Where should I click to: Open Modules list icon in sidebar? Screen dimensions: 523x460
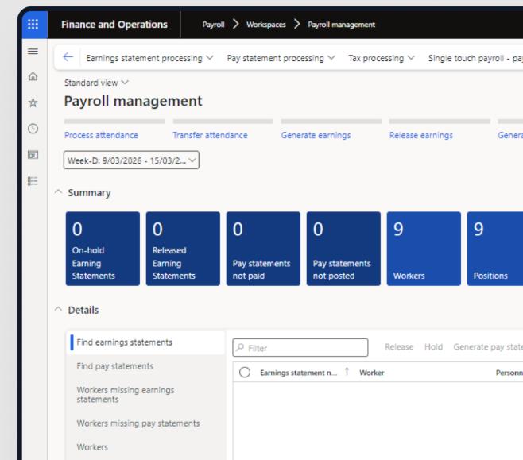click(33, 180)
